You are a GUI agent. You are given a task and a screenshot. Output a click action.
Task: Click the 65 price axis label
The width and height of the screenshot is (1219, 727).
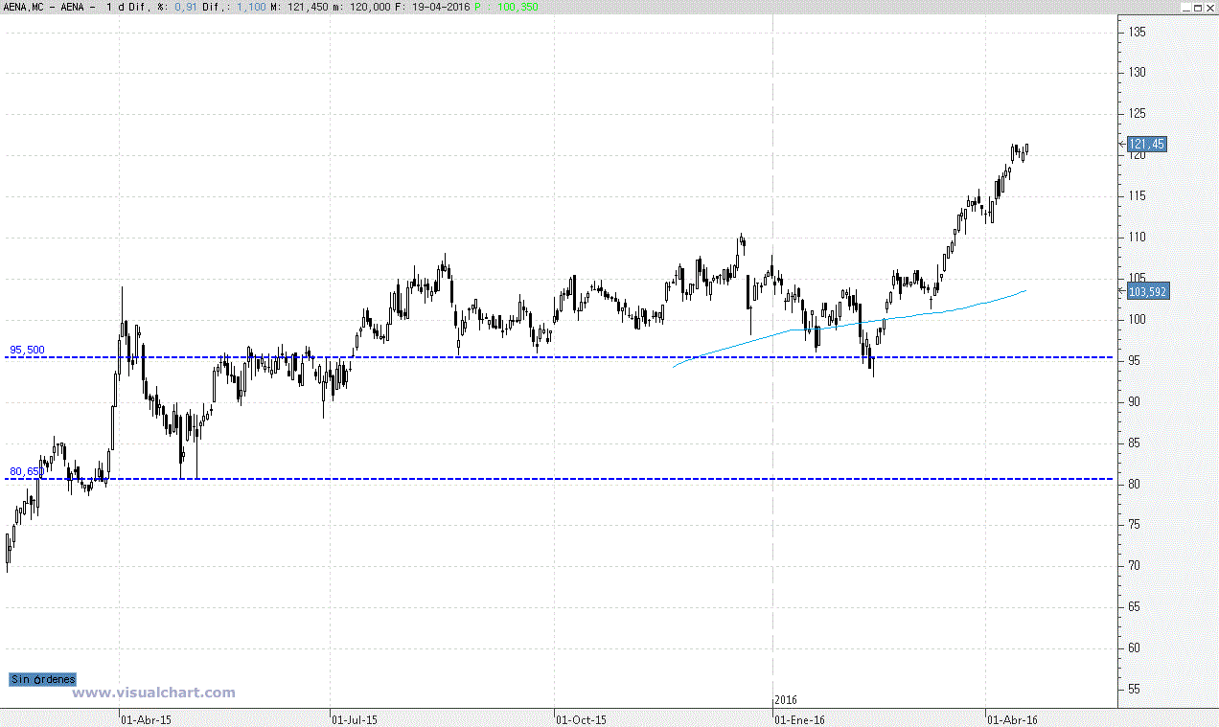[1135, 607]
